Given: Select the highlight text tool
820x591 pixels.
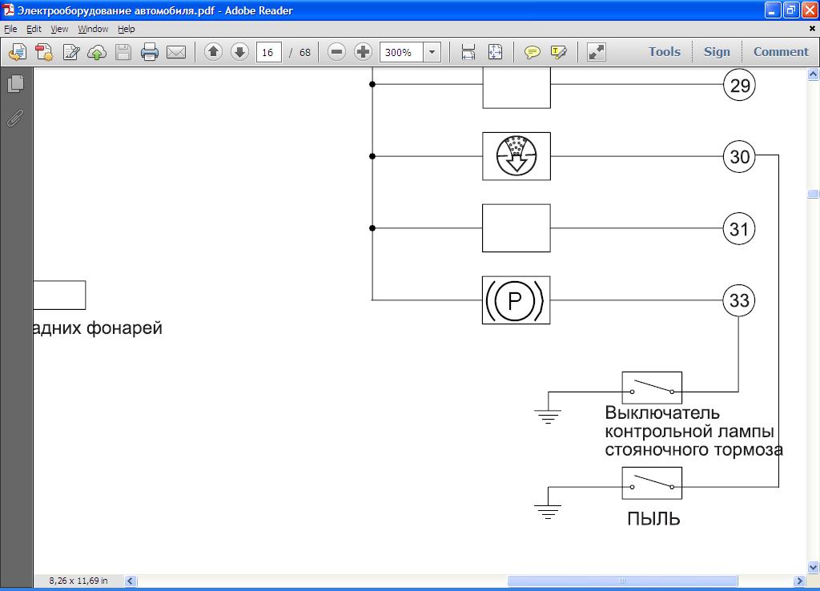Looking at the screenshot, I should click(558, 52).
